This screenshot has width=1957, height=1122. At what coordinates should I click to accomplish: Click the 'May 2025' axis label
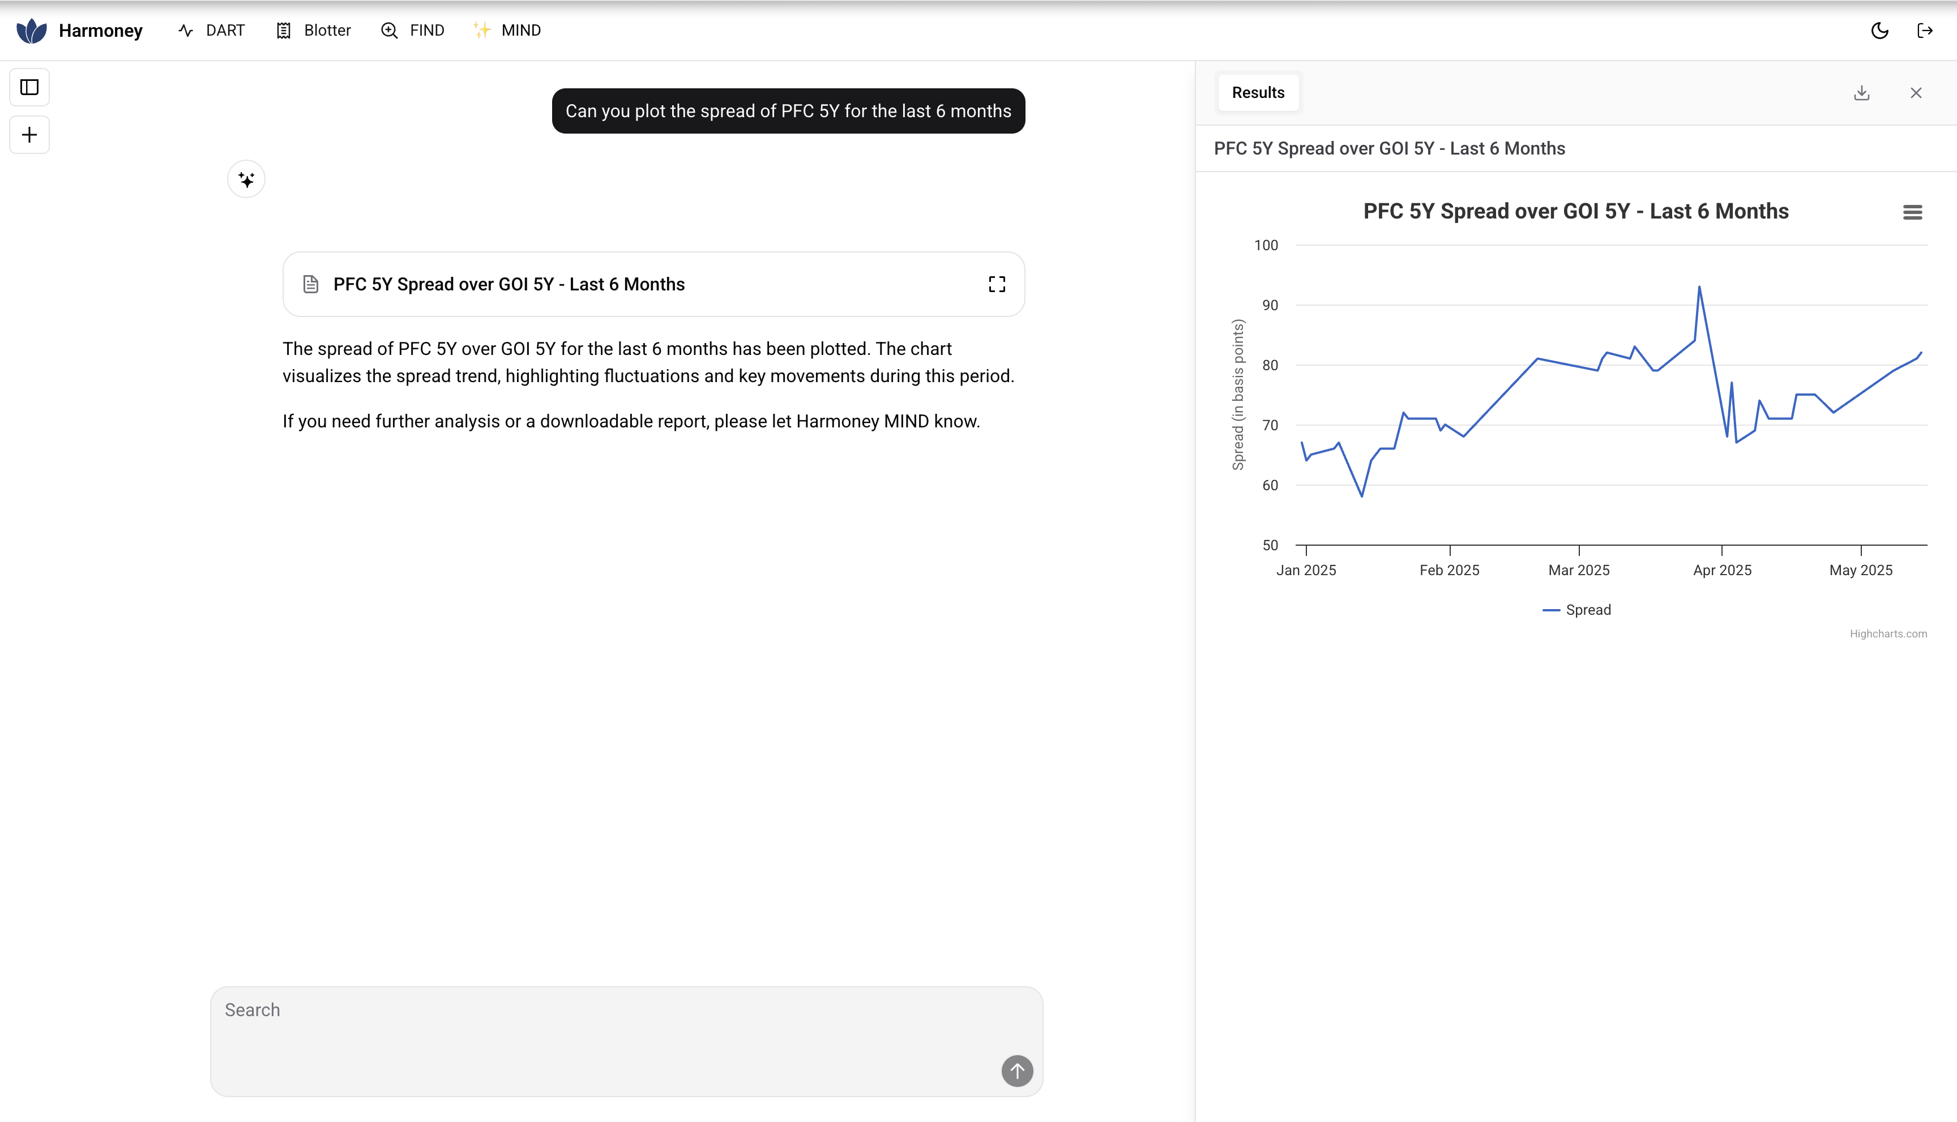pos(1861,570)
